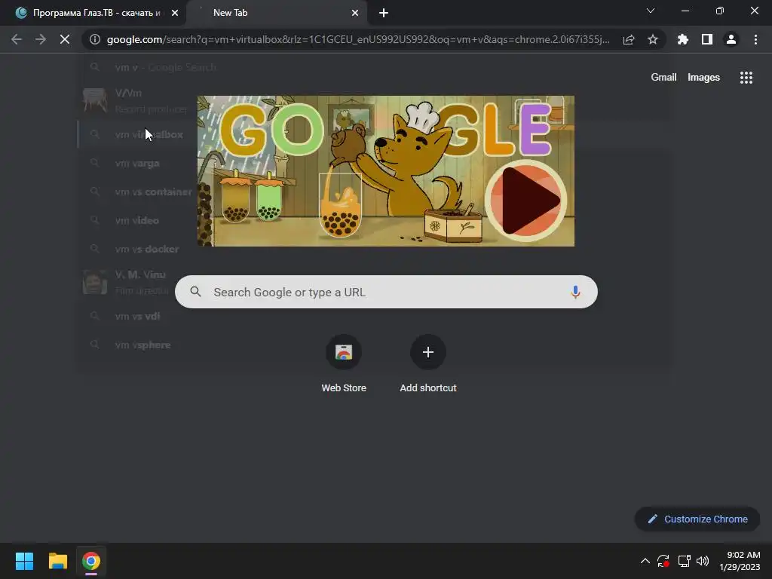The height and width of the screenshot is (579, 772).
Task: Open the sync update tray icon
Action: click(x=663, y=561)
